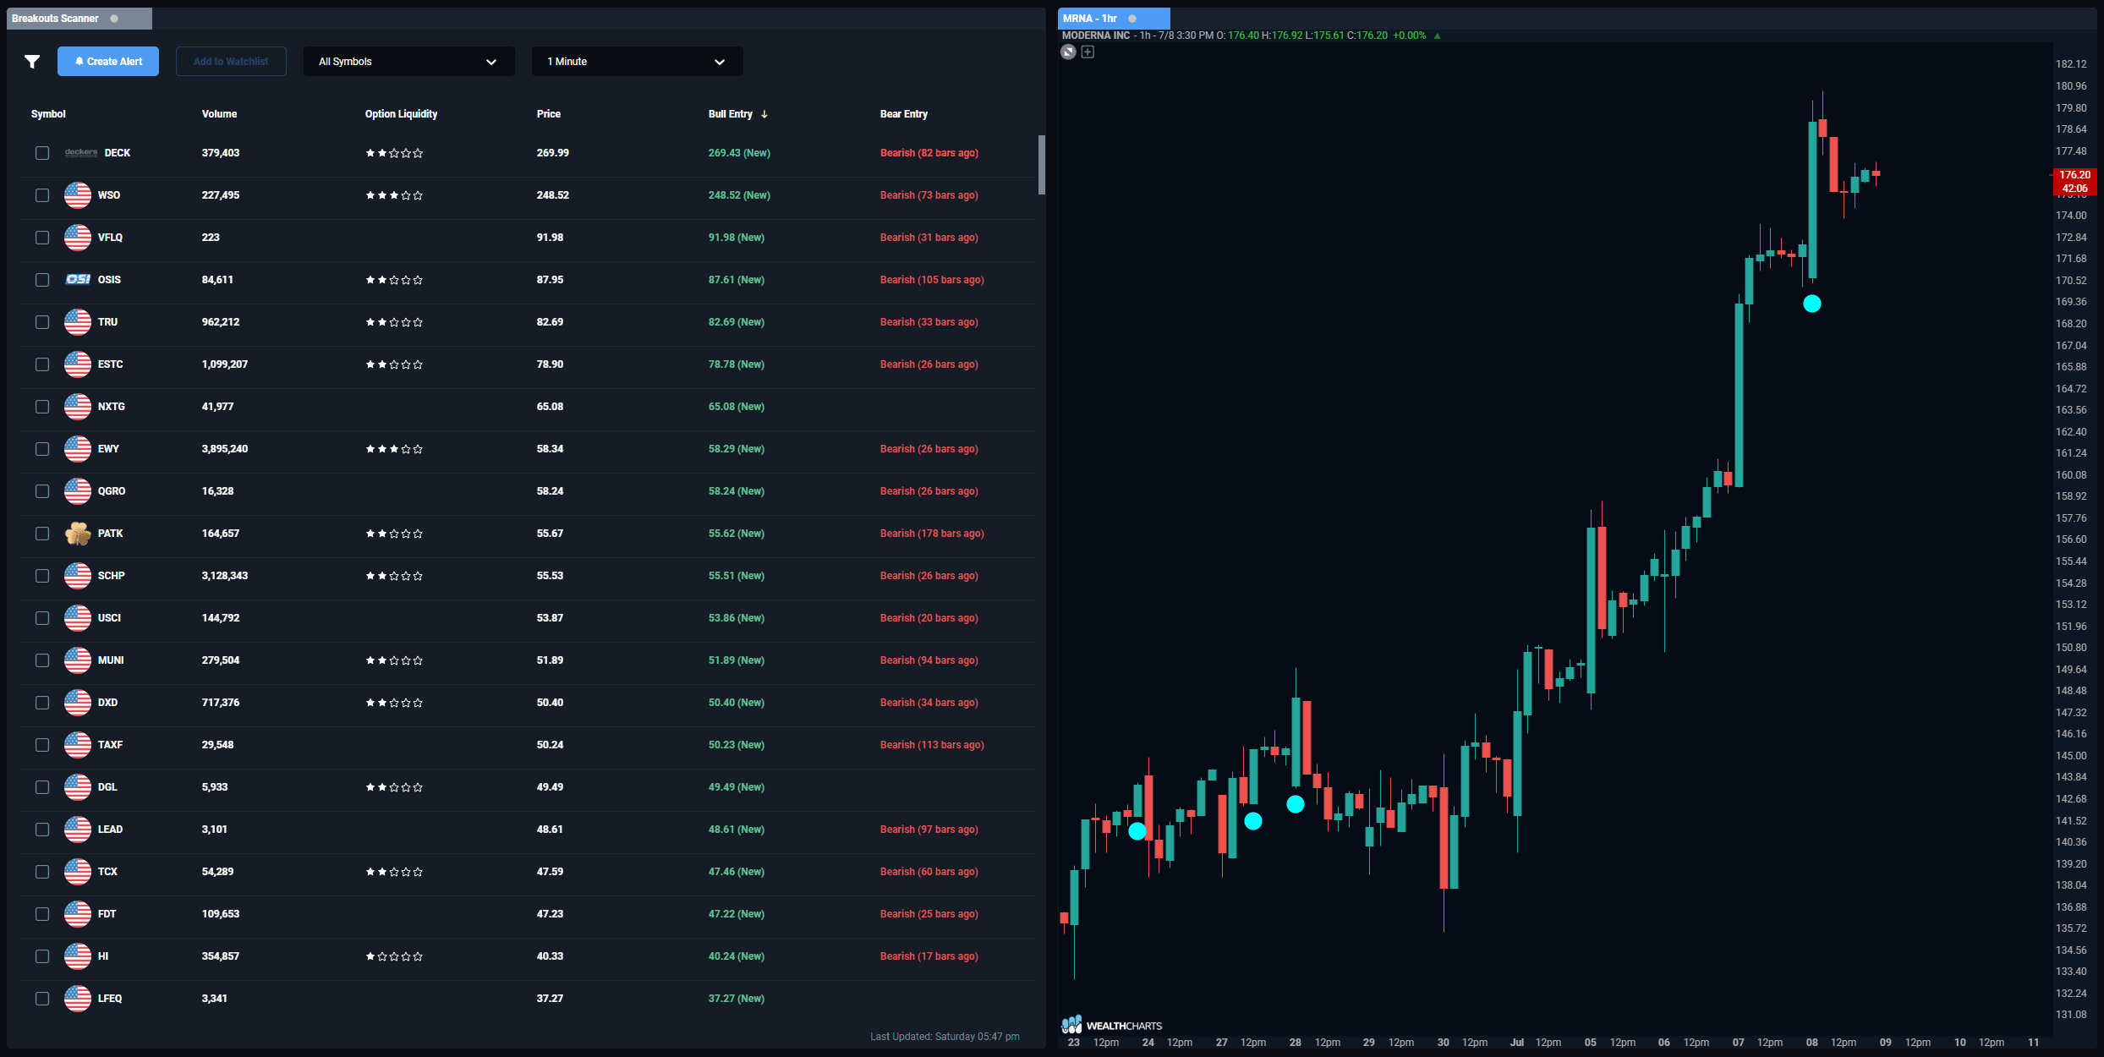The width and height of the screenshot is (2104, 1057).
Task: Click the Deckers logo icon in DECK row
Action: [81, 153]
